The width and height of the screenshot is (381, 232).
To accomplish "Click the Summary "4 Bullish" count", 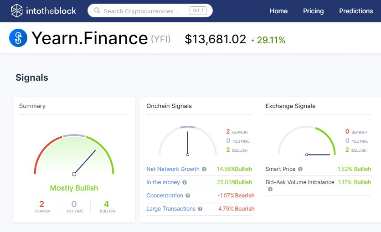I will point(107,206).
